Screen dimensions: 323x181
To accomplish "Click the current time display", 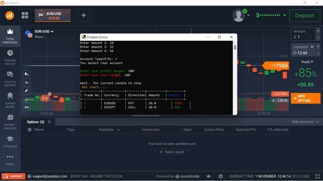I will (x=269, y=176).
